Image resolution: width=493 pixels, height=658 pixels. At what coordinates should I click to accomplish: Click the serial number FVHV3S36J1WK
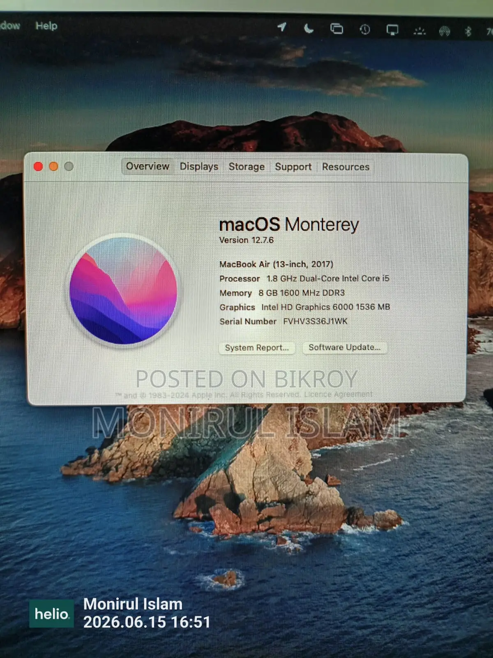click(315, 321)
